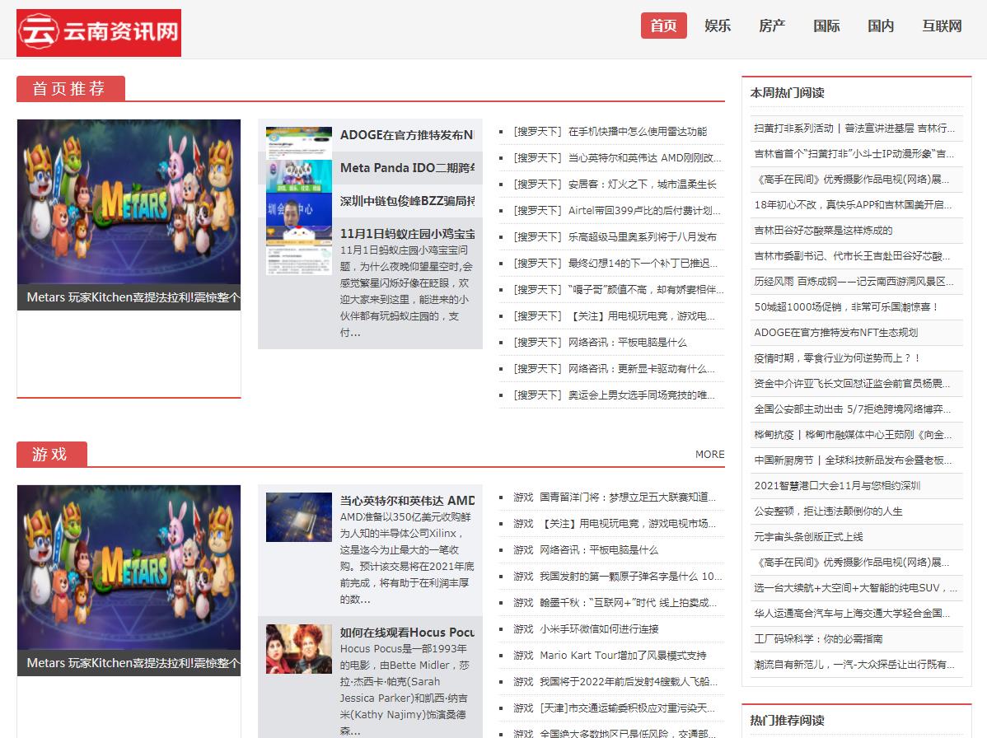Open sidebar '工厂码垛科学：你的必需指南'

click(x=818, y=638)
